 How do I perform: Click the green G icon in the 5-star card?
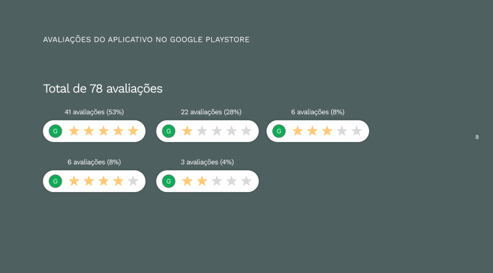pyautogui.click(x=55, y=131)
